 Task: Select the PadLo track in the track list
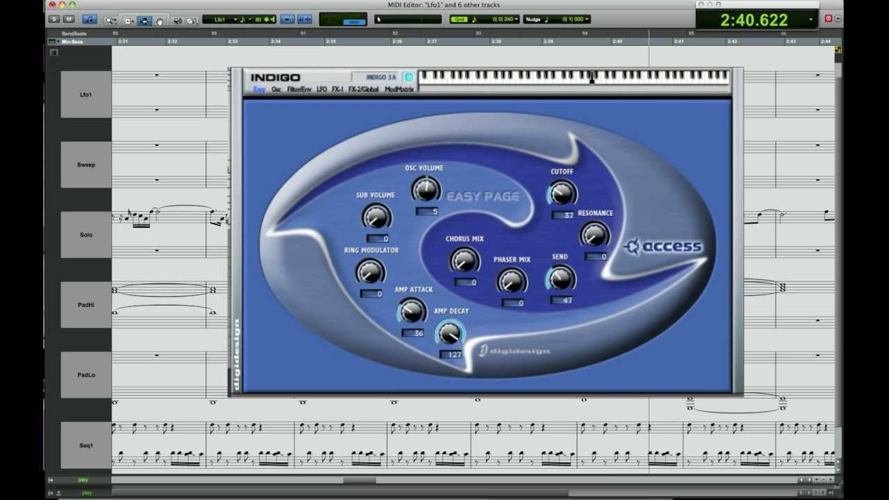click(86, 375)
